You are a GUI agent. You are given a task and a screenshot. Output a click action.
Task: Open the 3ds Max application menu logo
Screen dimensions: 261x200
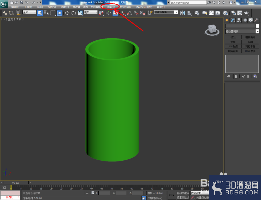4,4
